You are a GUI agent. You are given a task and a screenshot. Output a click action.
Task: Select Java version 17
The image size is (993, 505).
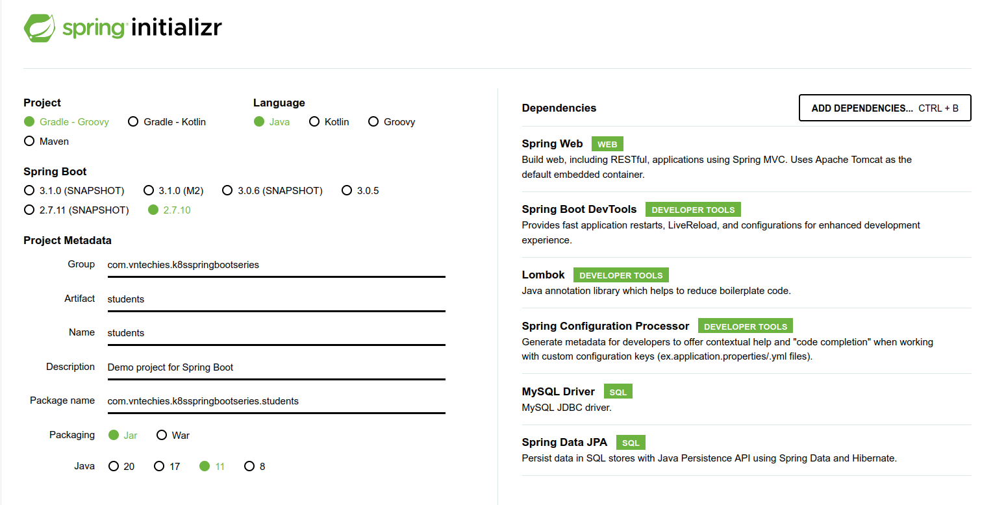[159, 467]
